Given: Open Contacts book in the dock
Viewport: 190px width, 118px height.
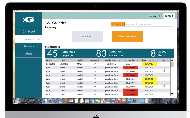Looking at the screenshot, I should 66,101.
